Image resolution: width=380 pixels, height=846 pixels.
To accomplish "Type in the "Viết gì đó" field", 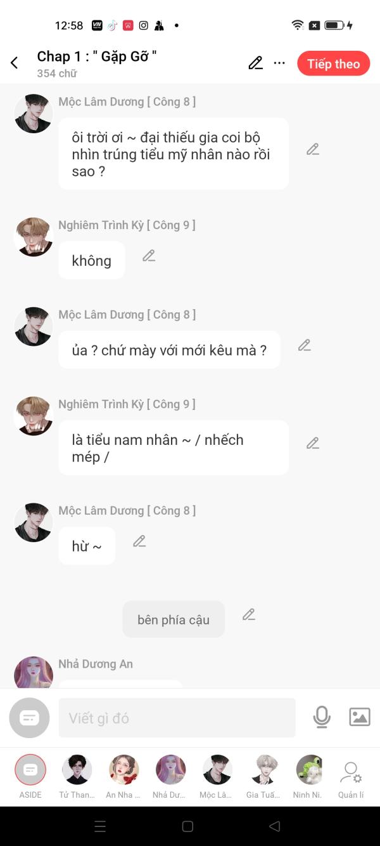I will pos(177,718).
